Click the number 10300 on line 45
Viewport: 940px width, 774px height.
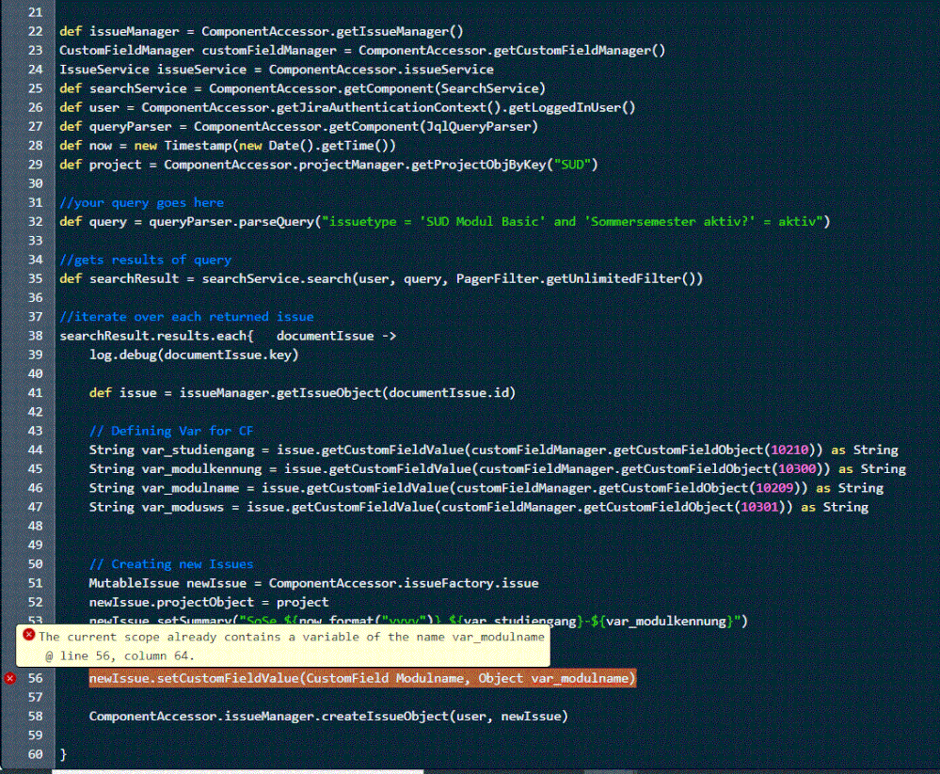797,469
